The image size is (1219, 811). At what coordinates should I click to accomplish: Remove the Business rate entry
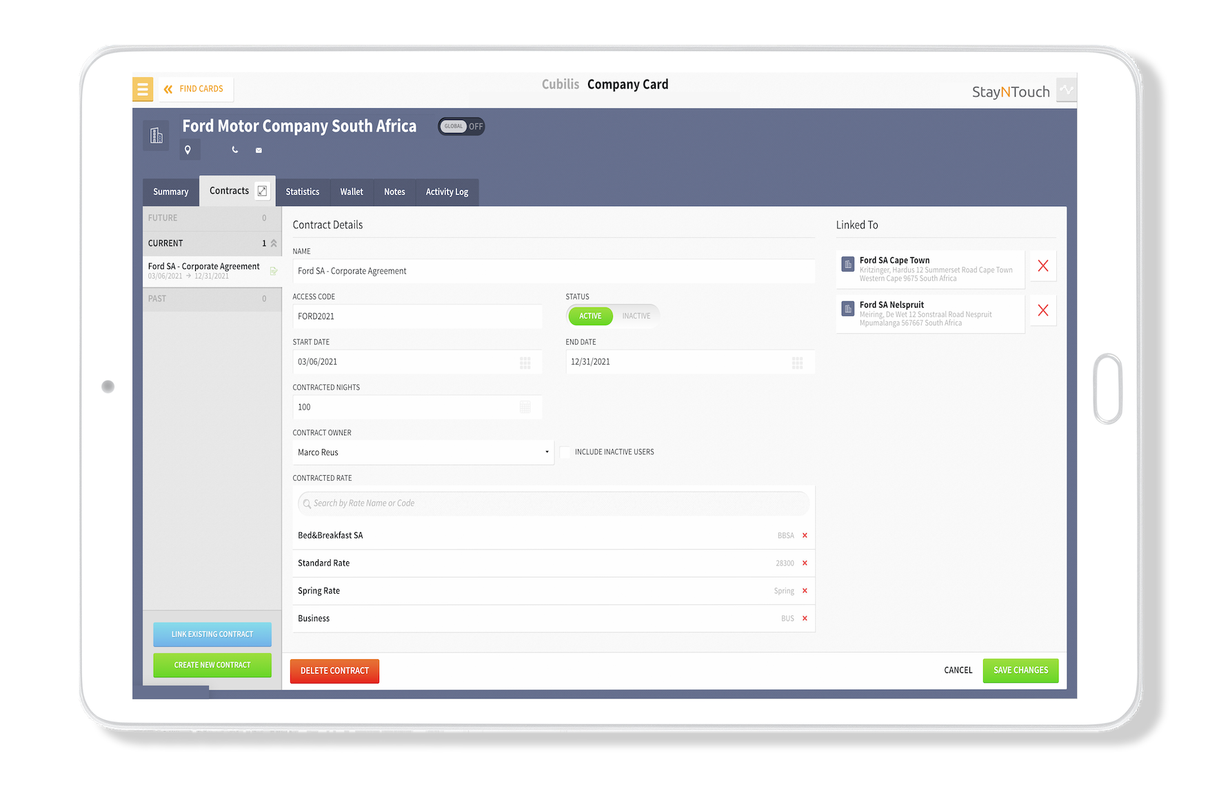pyautogui.click(x=805, y=619)
